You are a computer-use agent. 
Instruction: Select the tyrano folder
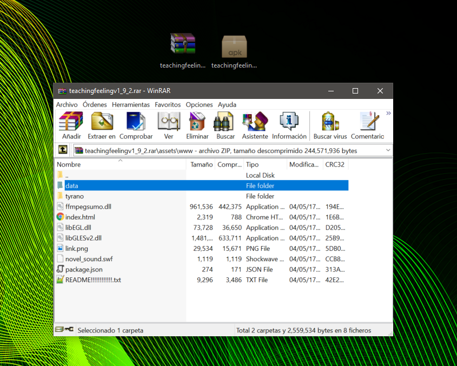coord(202,196)
